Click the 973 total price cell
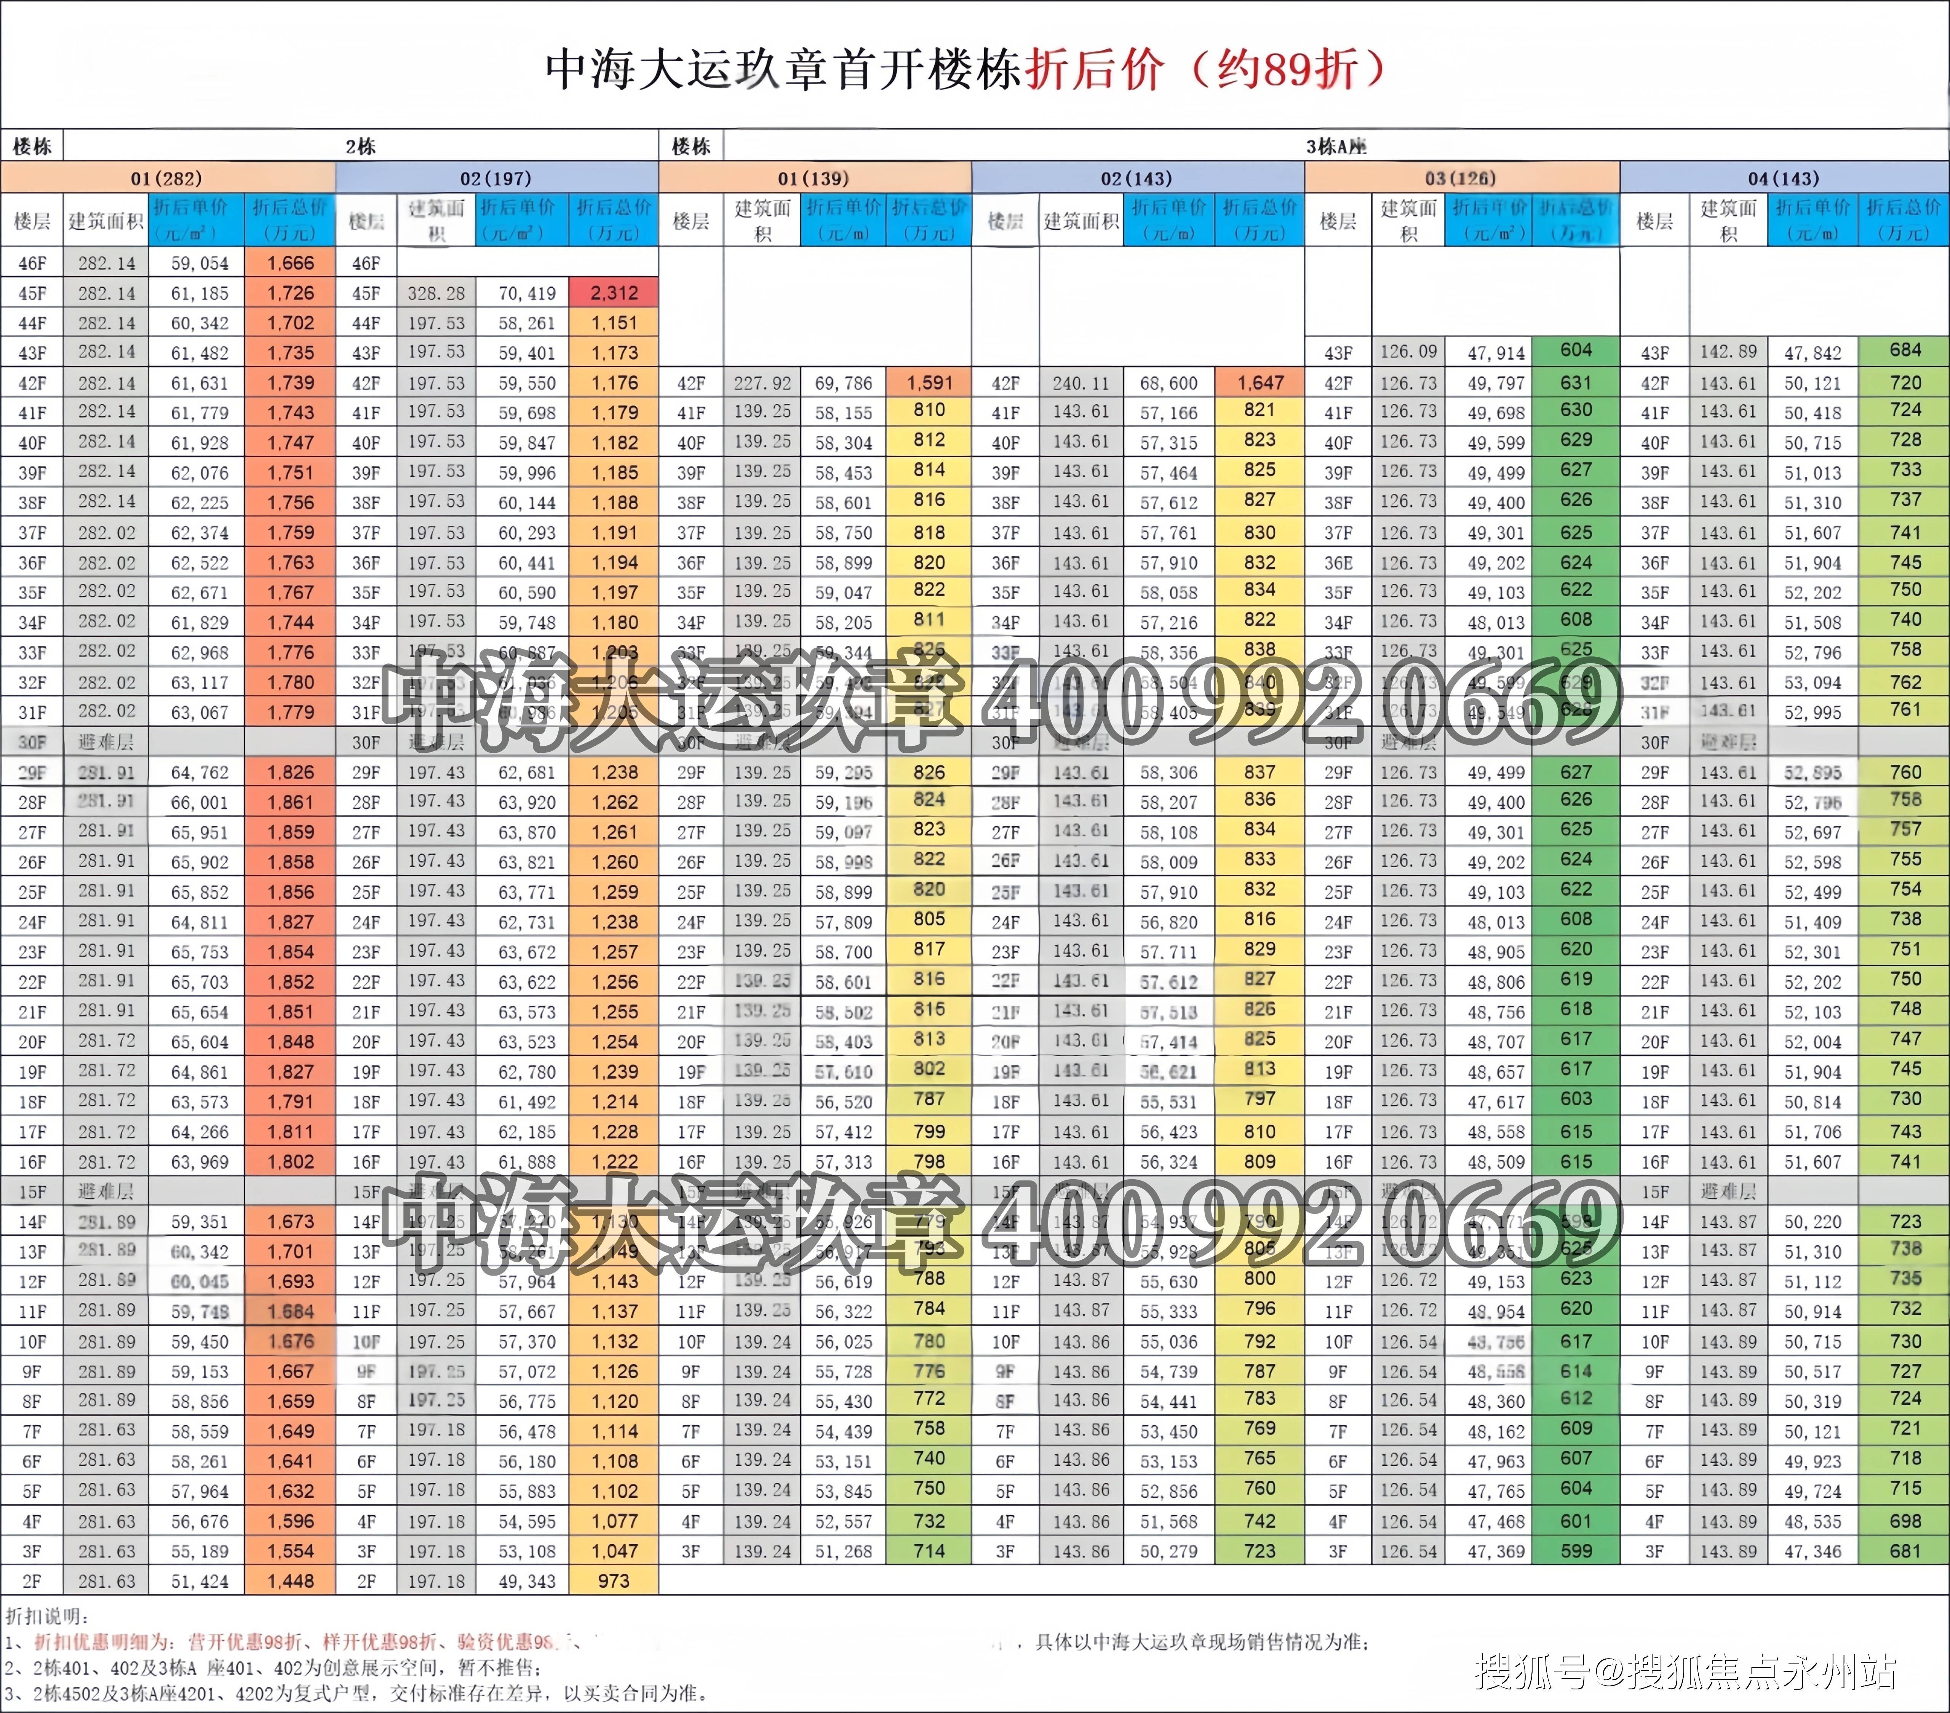 (x=614, y=1581)
